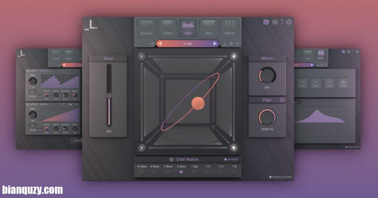Open the Filter grid layout icon
The image size is (378, 198).
pyautogui.click(x=282, y=100)
